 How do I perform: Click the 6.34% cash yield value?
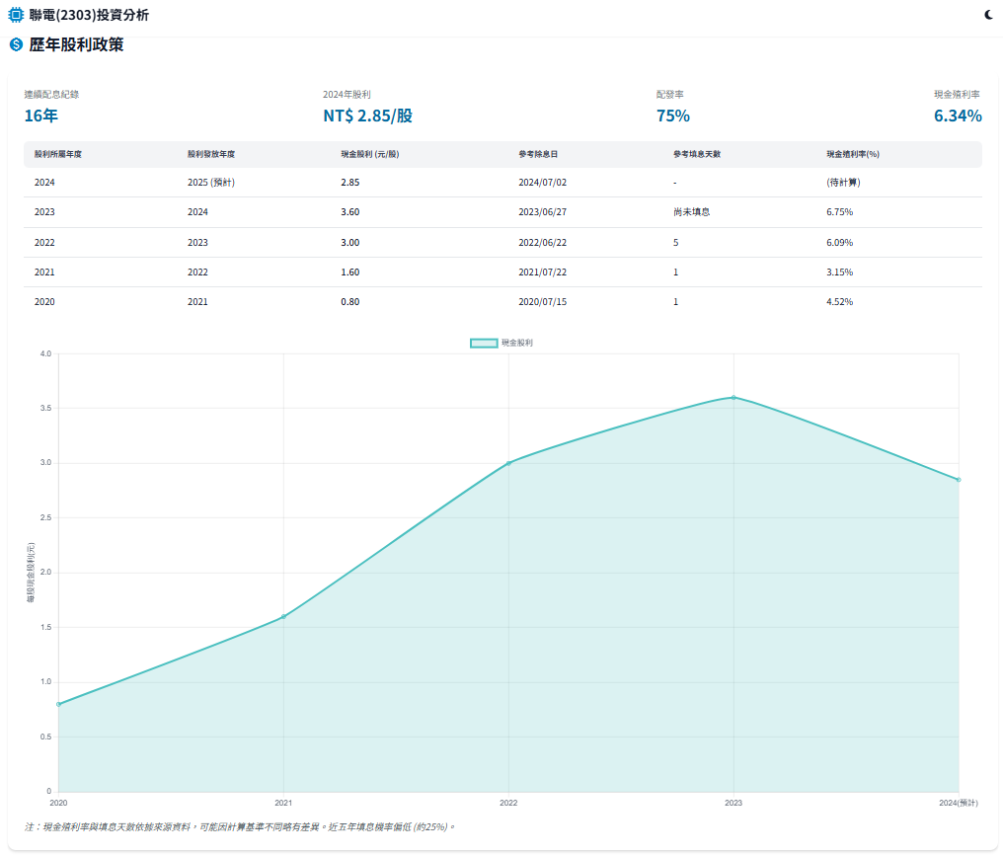(x=958, y=116)
